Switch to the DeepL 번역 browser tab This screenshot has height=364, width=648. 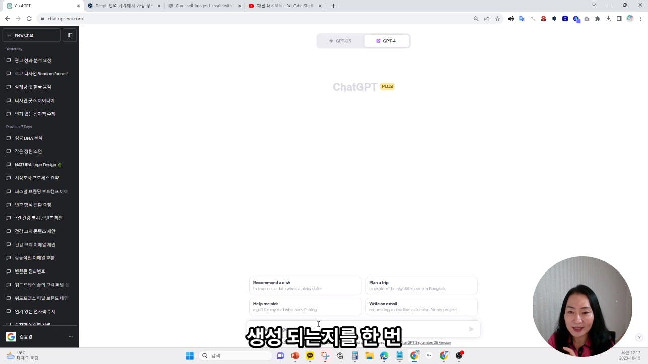pos(123,6)
